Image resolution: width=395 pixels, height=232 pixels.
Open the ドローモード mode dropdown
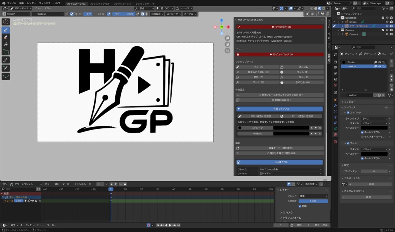[21, 8]
